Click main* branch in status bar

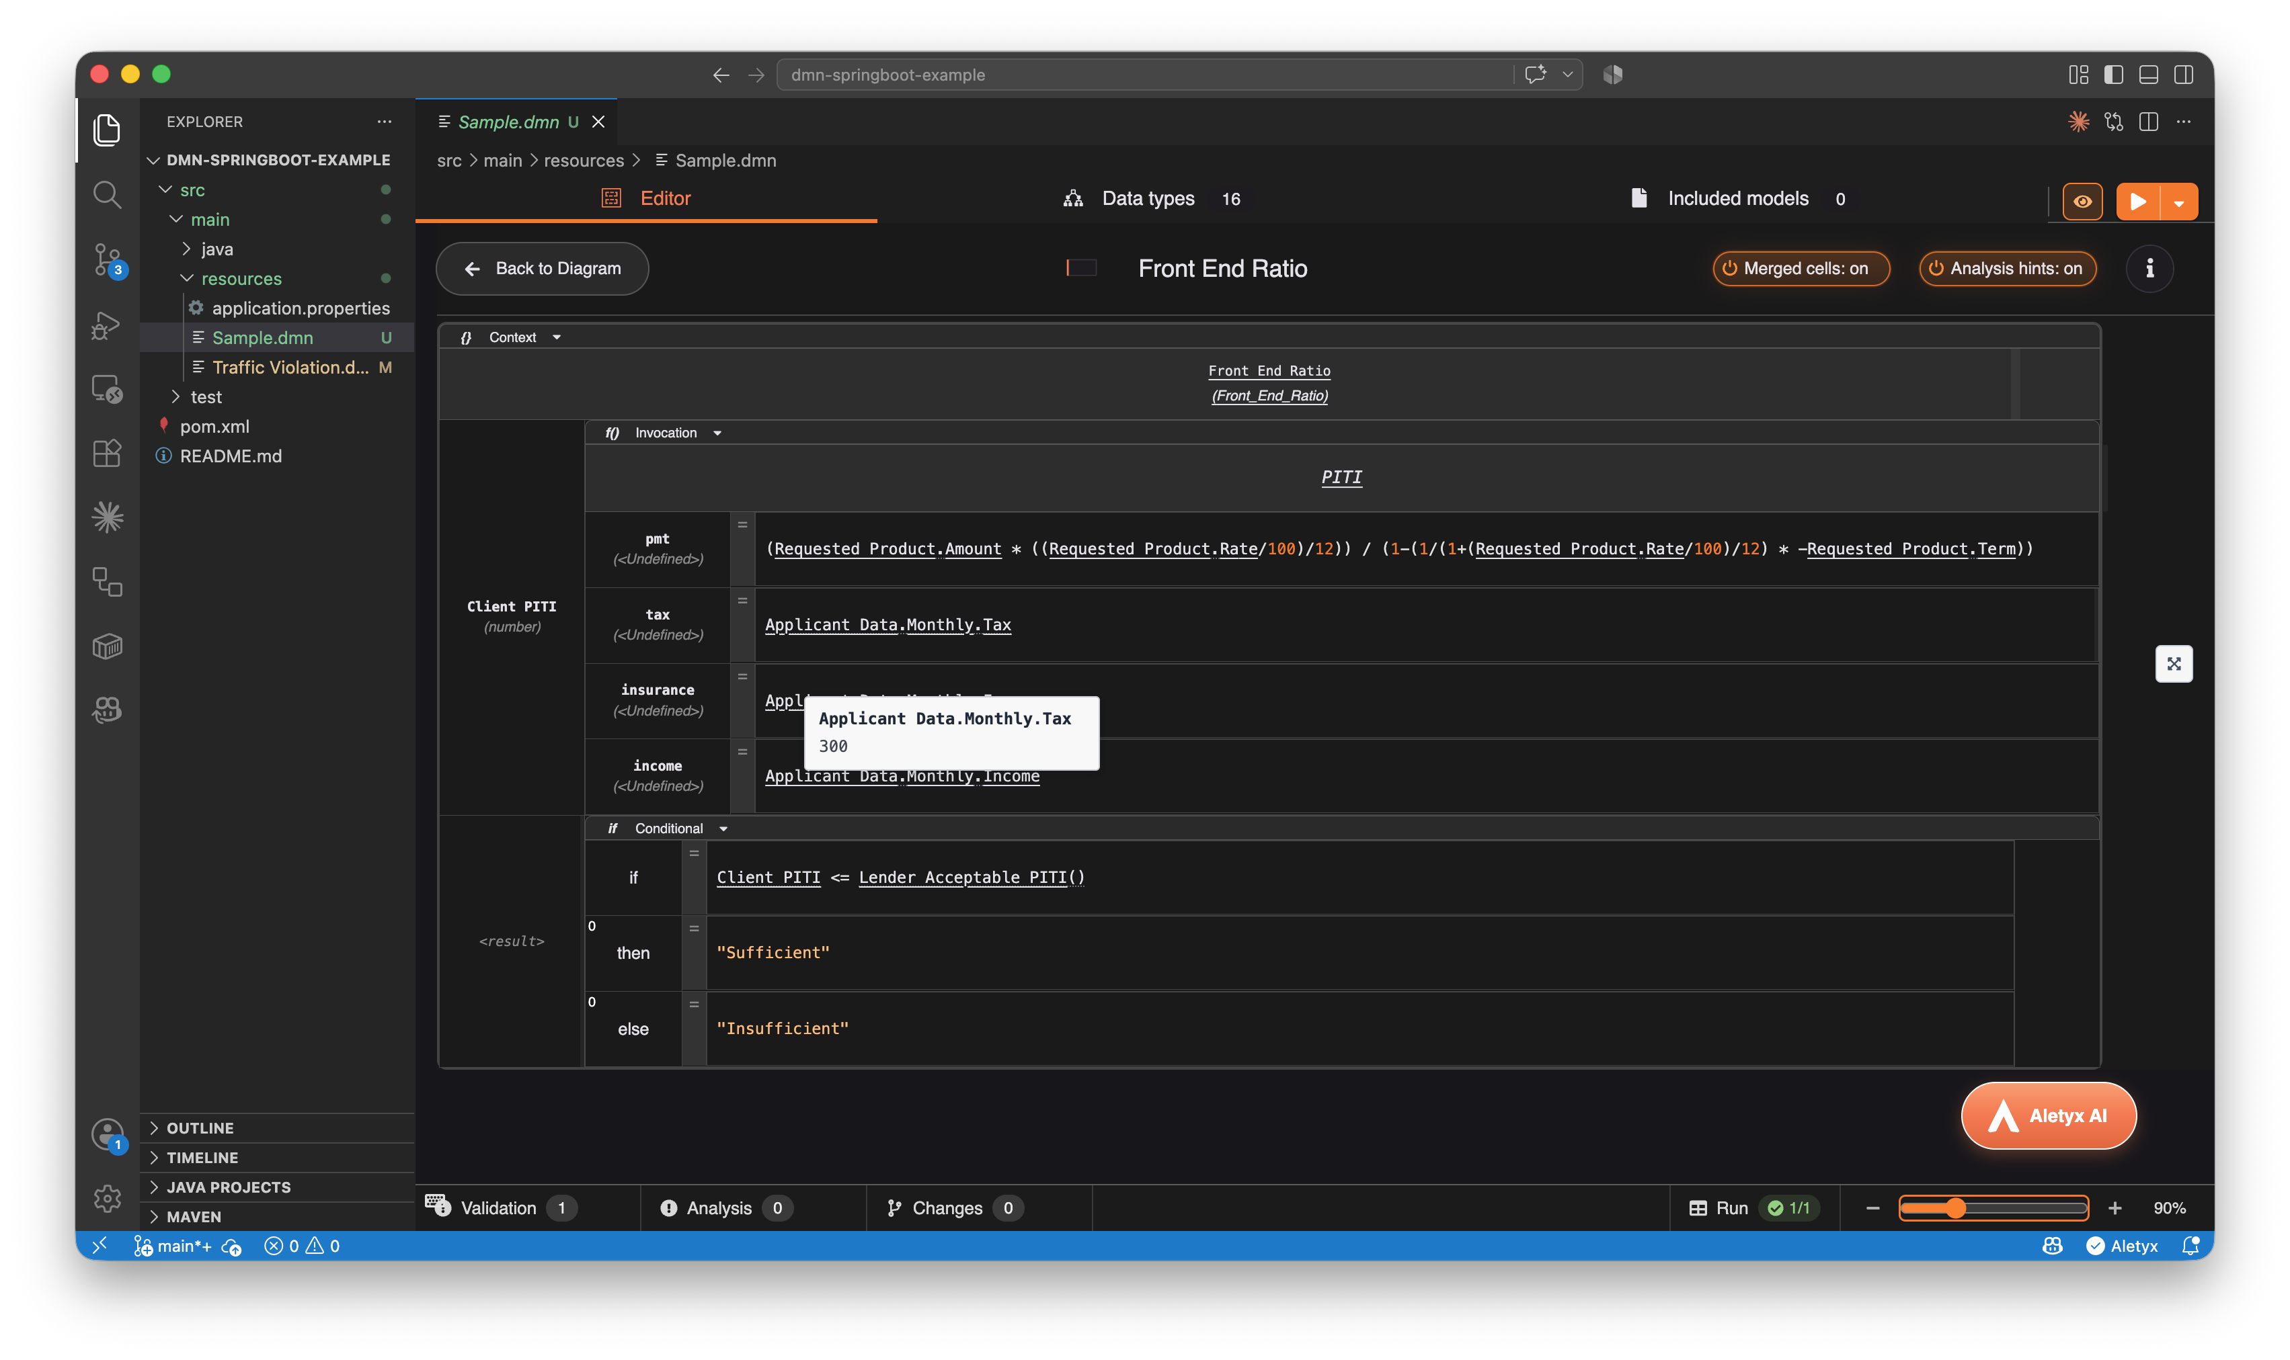[x=173, y=1246]
